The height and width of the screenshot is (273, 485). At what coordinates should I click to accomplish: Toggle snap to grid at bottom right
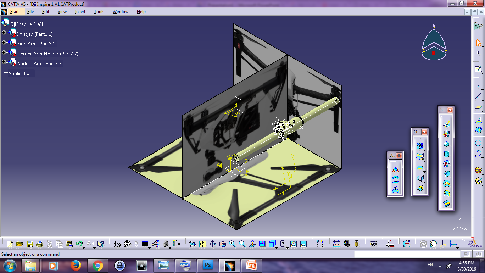pyautogui.click(x=453, y=244)
